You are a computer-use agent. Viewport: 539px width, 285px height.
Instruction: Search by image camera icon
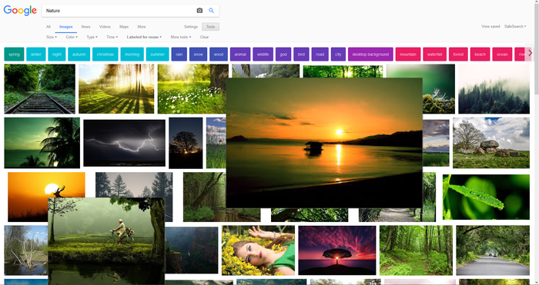pyautogui.click(x=199, y=11)
